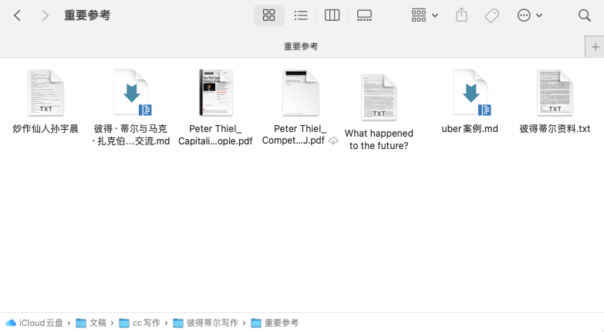Select the 彼得蒂尔资料.txt file
Image resolution: width=604 pixels, height=332 pixels.
pyautogui.click(x=555, y=93)
